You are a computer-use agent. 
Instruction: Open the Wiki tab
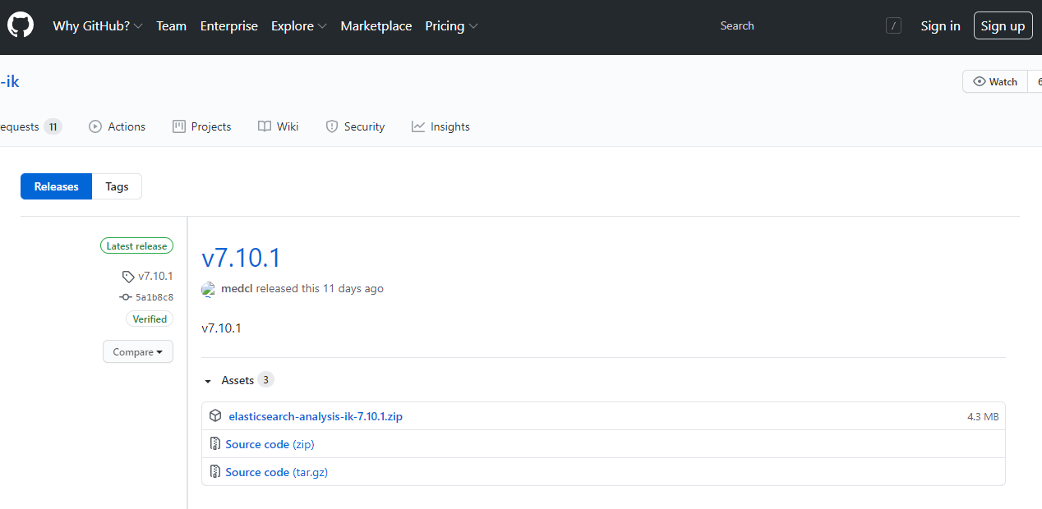point(279,126)
